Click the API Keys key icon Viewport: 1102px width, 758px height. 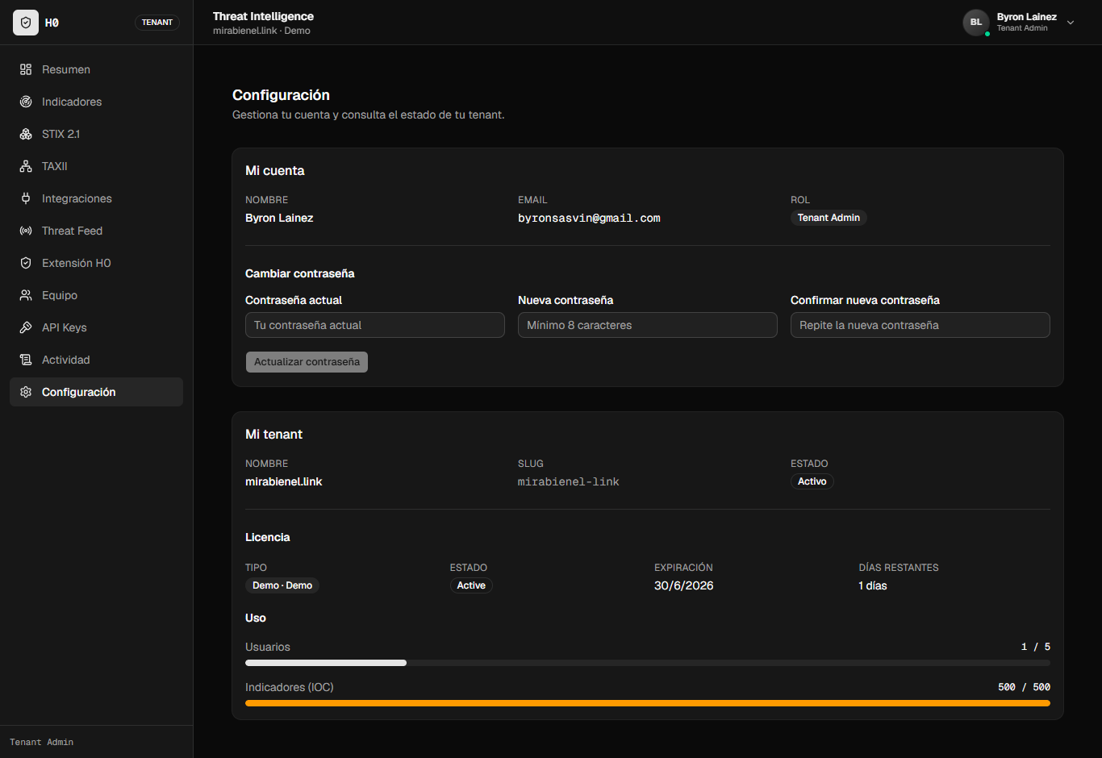26,327
